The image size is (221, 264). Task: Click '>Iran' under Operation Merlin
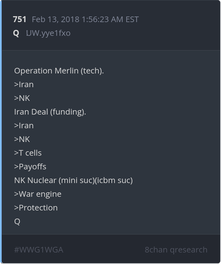click(24, 84)
